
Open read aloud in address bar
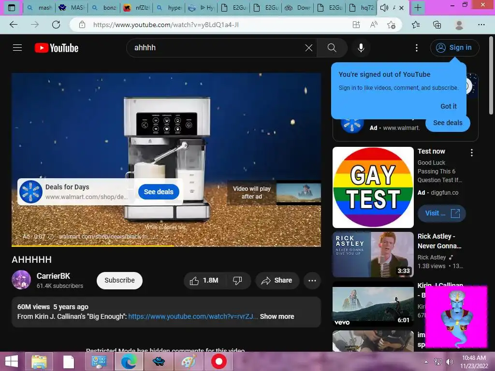pos(374,25)
